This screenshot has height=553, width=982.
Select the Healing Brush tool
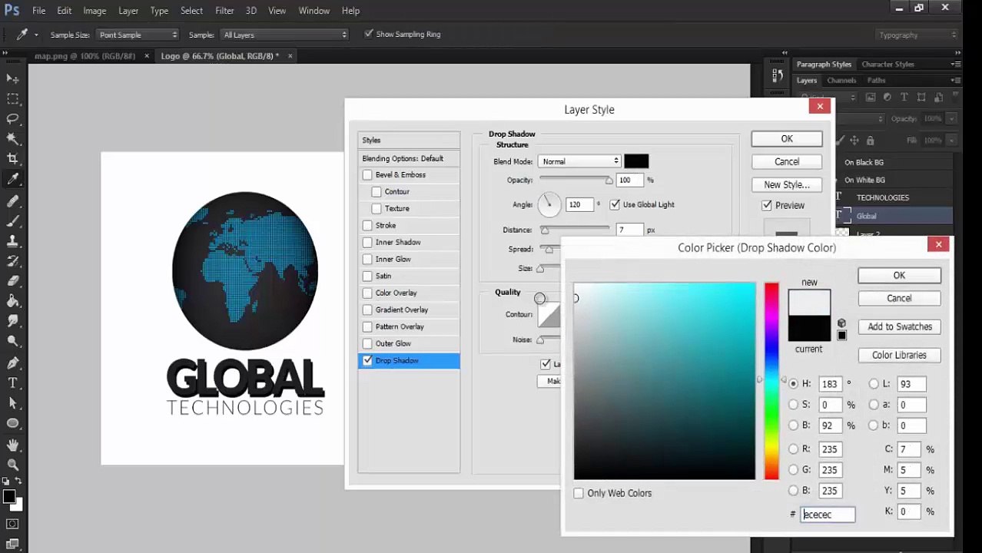[x=12, y=200]
